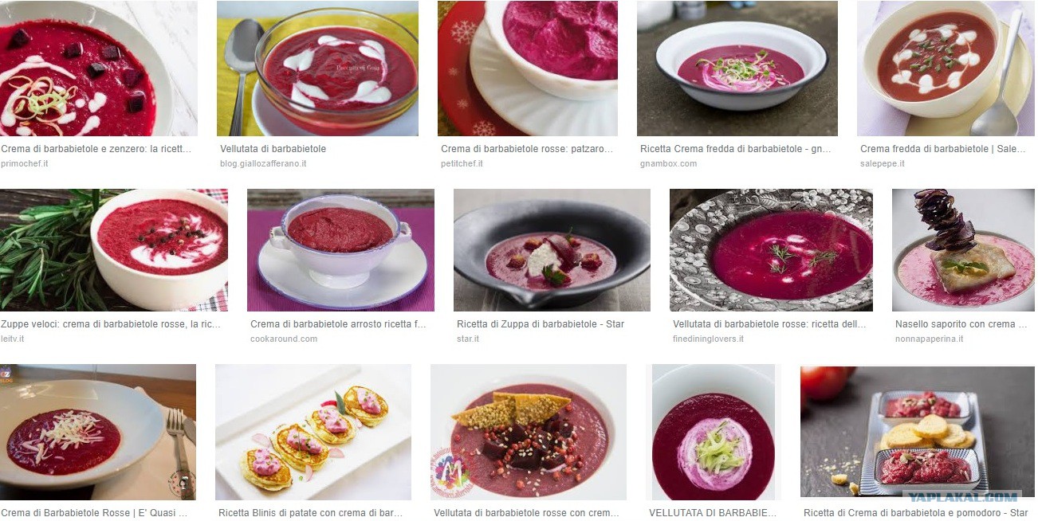The image size is (1038, 521).
Task: Open the primochef.it beet and ginger cream thumbnail
Action: tap(99, 69)
